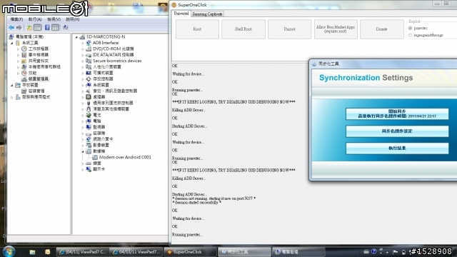Viewport: 457px width, 257px height.
Task: Expand ADB Interface category
Action: pyautogui.click(x=83, y=43)
